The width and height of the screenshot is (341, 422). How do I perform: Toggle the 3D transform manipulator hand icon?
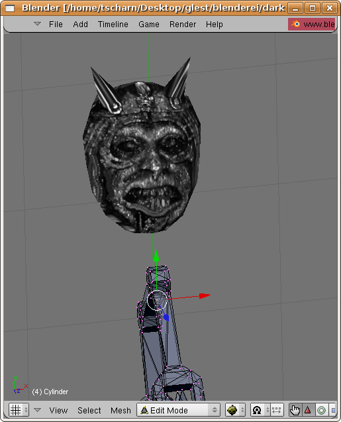pyautogui.click(x=295, y=410)
